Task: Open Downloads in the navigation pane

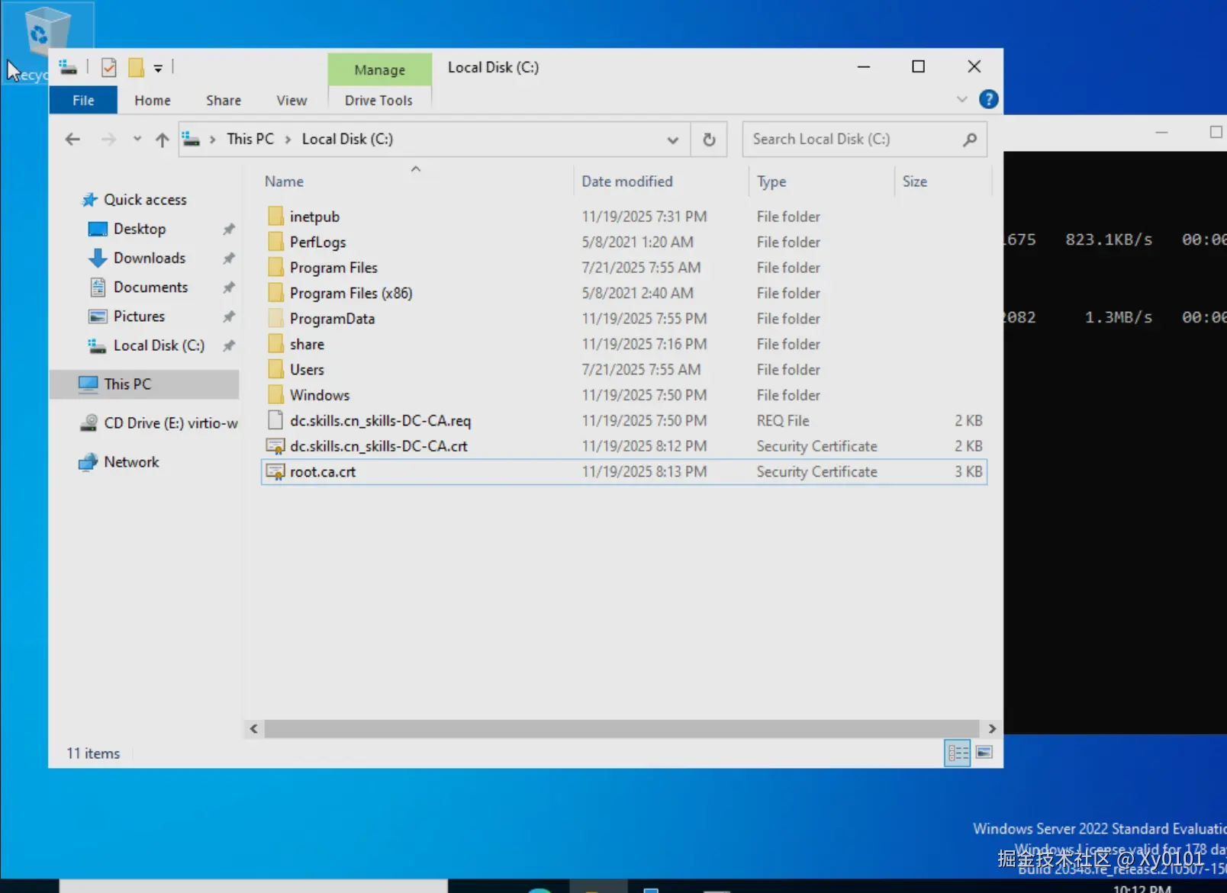Action: 150,258
